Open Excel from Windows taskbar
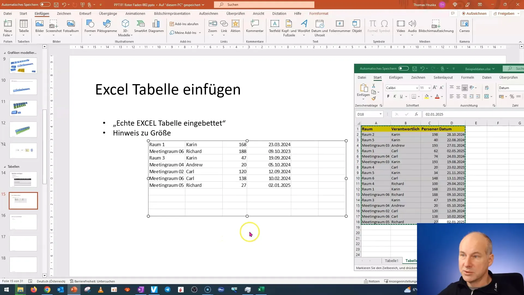524x295 pixels. pyautogui.click(x=261, y=290)
